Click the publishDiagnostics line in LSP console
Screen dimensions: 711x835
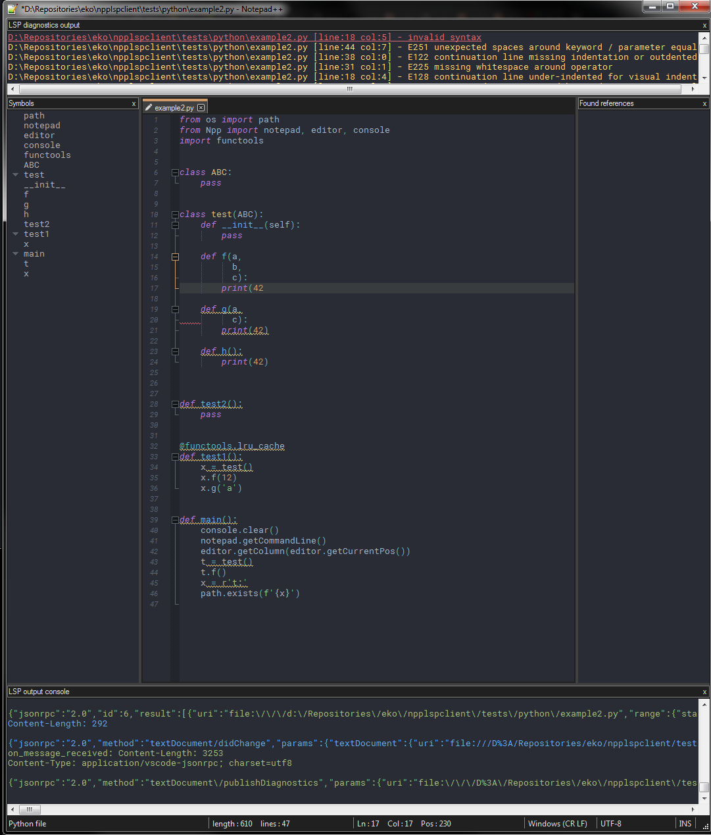(x=353, y=783)
